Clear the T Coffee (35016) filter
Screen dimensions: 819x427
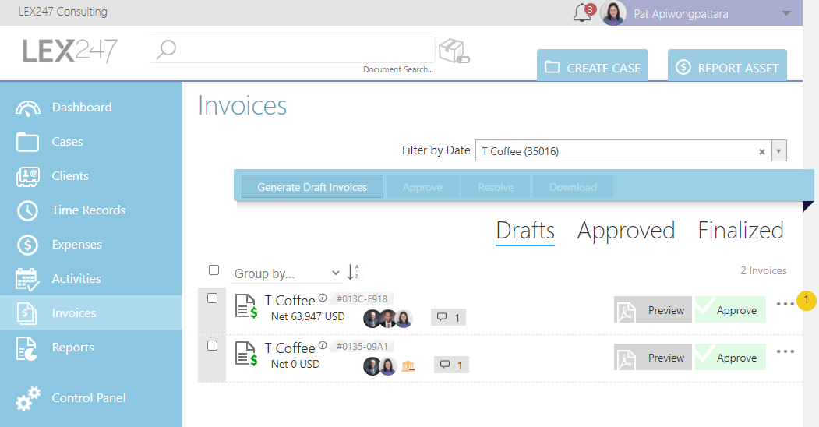[761, 152]
